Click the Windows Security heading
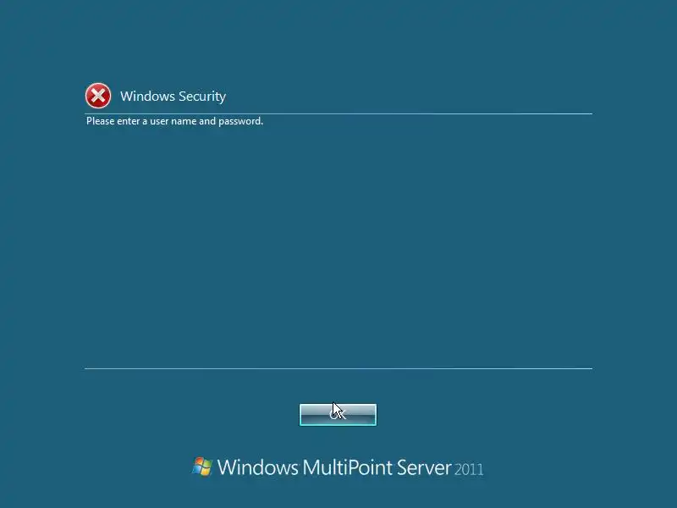The width and height of the screenshot is (677, 508). click(173, 96)
